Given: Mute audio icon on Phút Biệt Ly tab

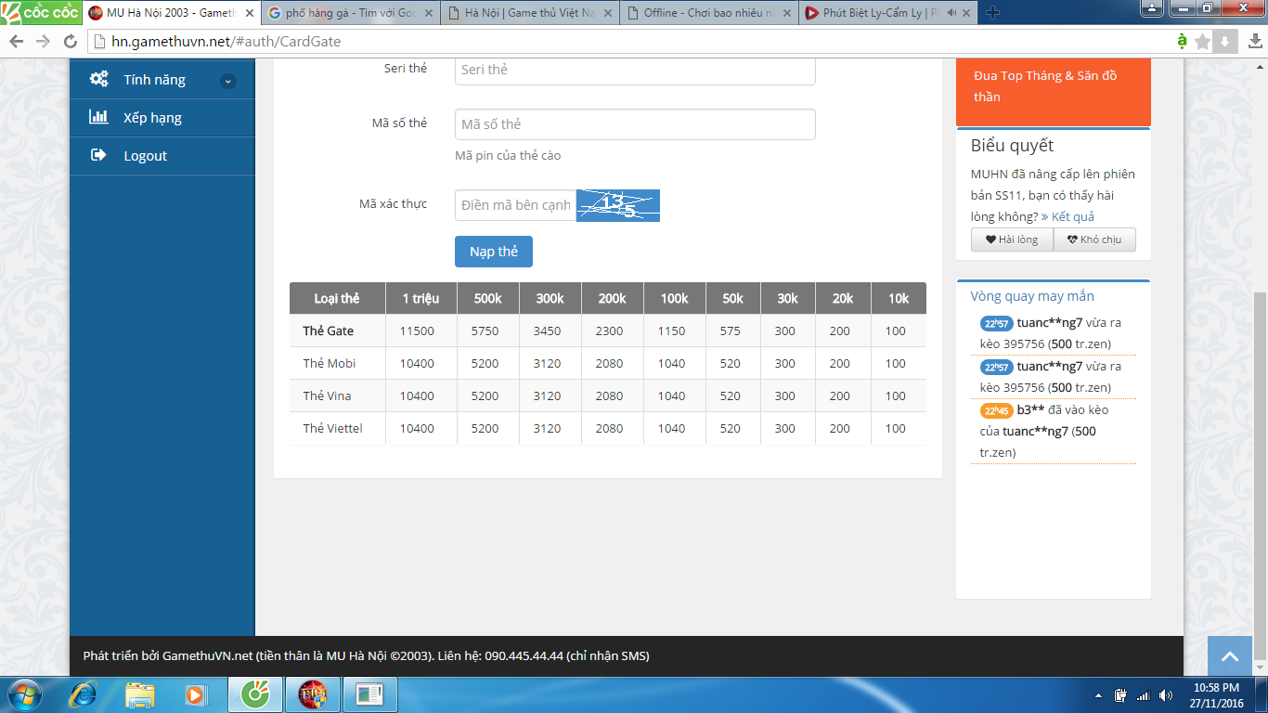Looking at the screenshot, I should click(951, 13).
